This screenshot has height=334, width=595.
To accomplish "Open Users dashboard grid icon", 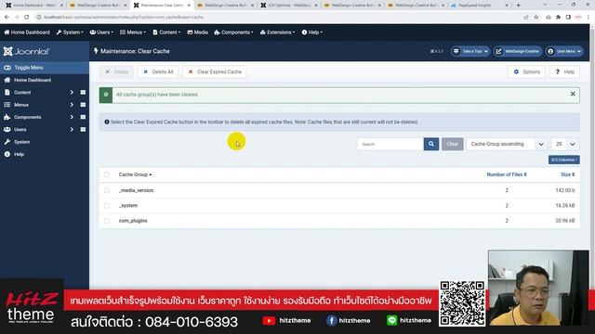I will tap(83, 130).
